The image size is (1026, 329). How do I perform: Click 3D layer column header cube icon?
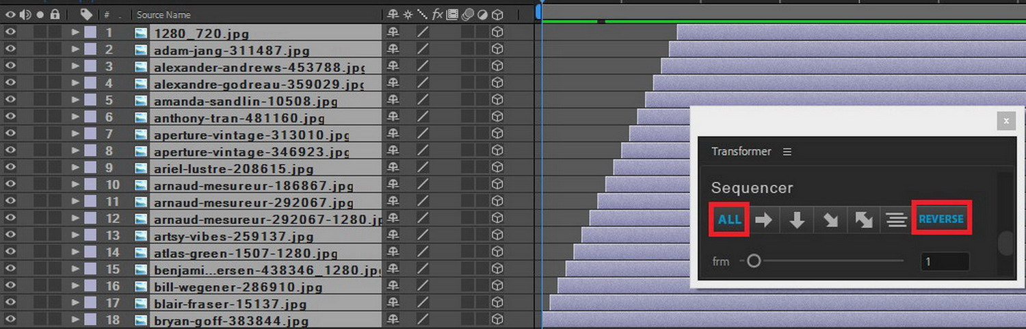[x=497, y=14]
